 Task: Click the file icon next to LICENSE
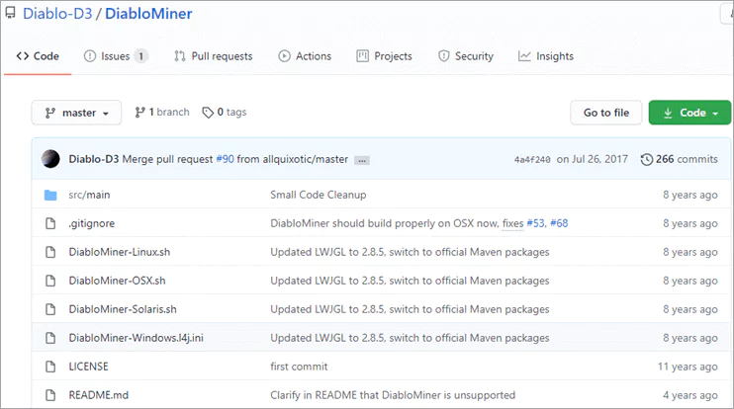(50, 367)
